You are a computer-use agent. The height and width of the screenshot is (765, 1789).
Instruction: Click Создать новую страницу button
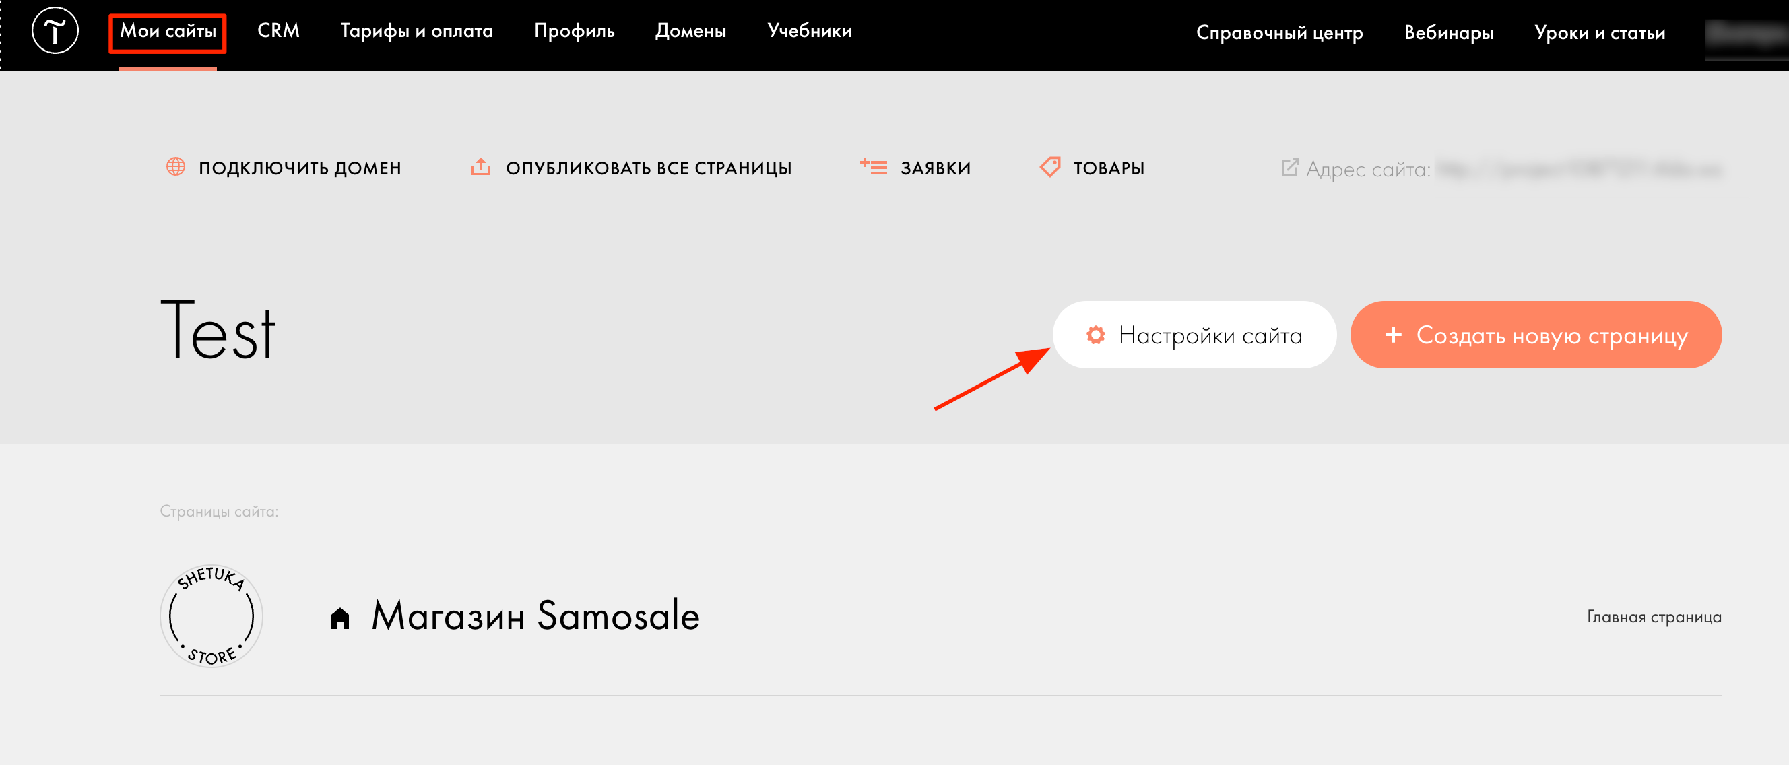coord(1536,335)
